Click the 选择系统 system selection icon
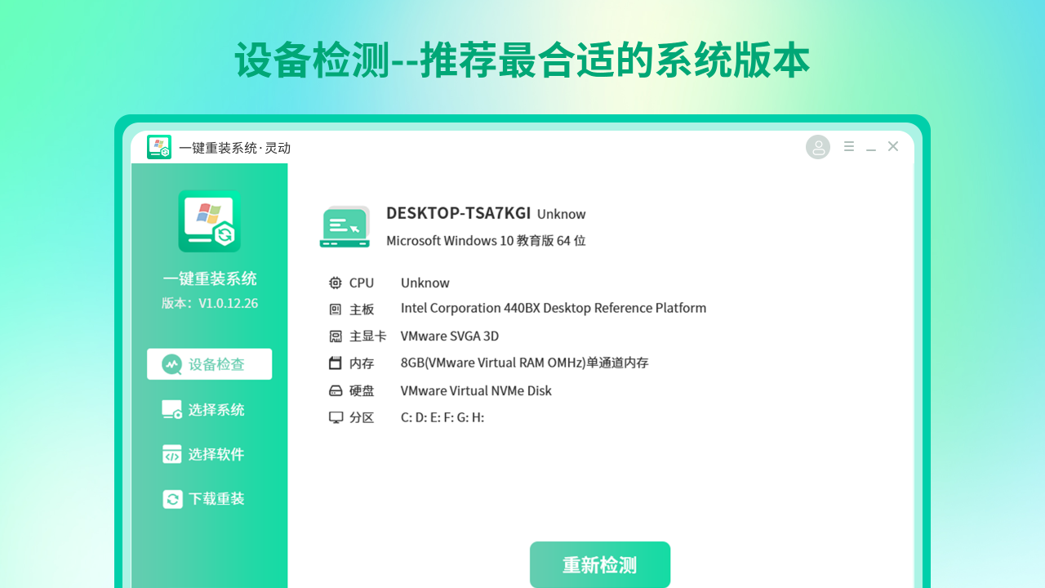 pyautogui.click(x=173, y=409)
